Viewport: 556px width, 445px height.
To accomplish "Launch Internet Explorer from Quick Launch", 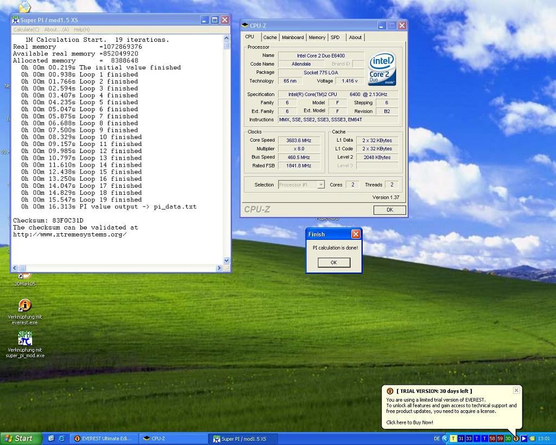I will [x=61, y=438].
